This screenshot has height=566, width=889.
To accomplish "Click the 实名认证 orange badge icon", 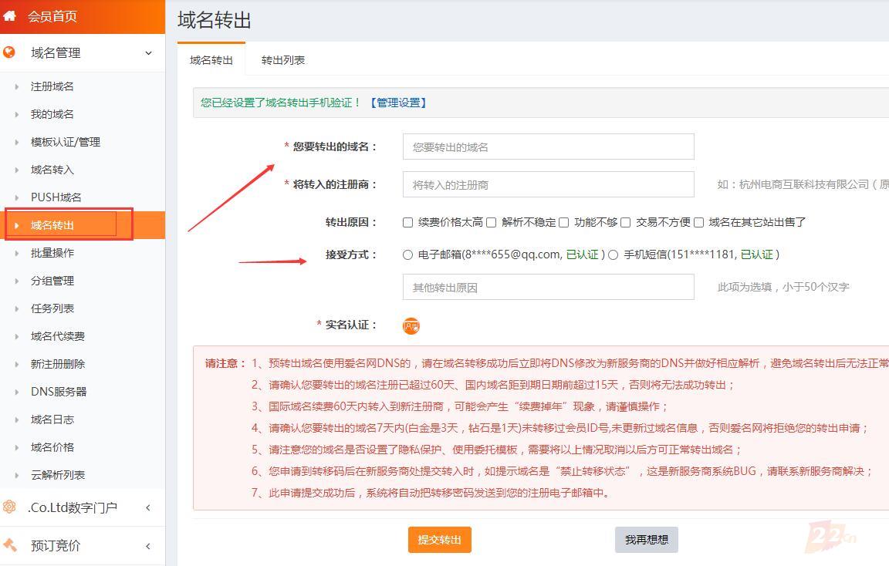I will [411, 325].
